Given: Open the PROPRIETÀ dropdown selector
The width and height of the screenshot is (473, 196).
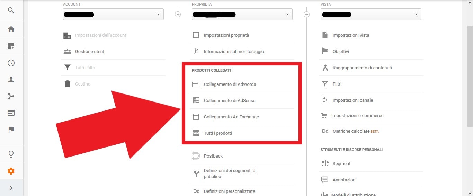Looking at the screenshot, I should (242, 14).
